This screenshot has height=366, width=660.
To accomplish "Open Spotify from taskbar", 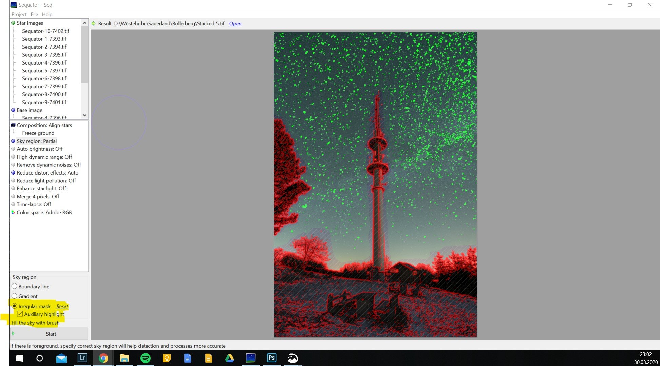I will pyautogui.click(x=146, y=358).
